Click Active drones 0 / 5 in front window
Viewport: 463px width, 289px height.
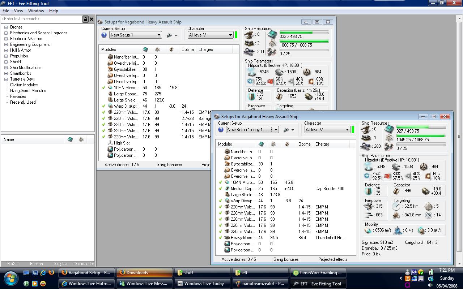[x=239, y=259]
